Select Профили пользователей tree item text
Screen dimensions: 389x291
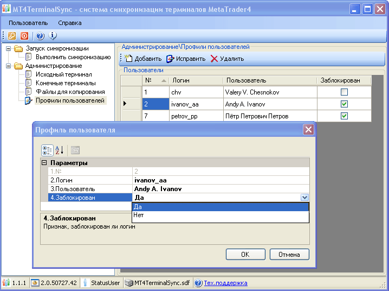pos(70,100)
